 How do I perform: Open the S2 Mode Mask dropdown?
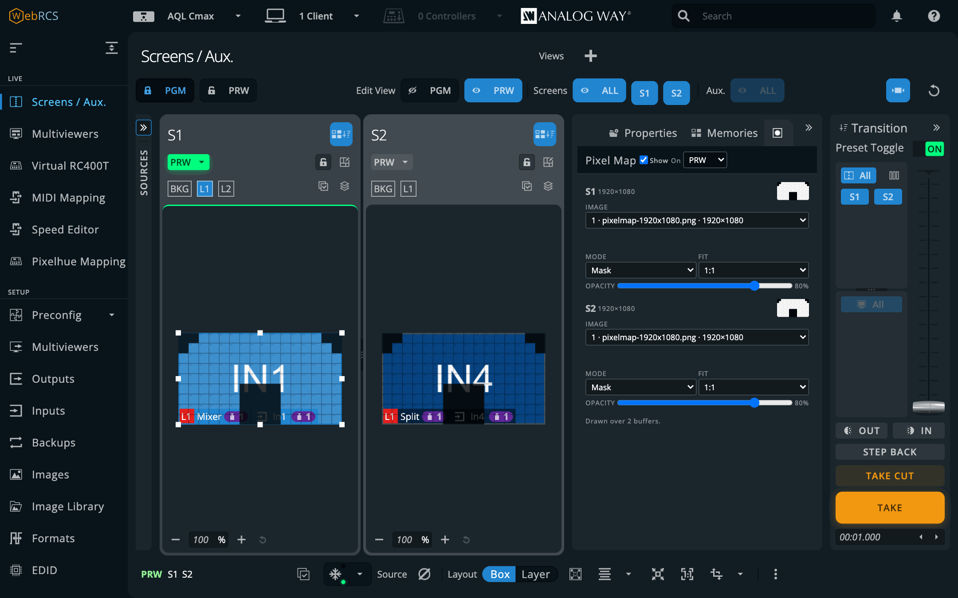pos(640,387)
